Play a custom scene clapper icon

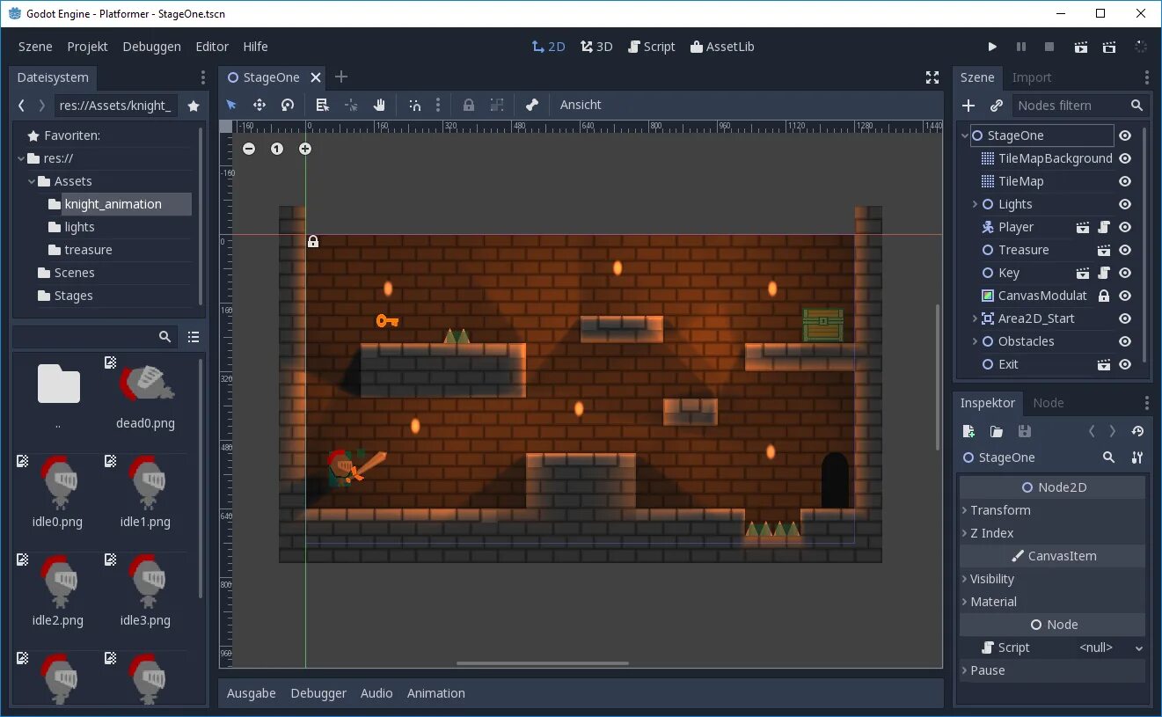point(1109,47)
